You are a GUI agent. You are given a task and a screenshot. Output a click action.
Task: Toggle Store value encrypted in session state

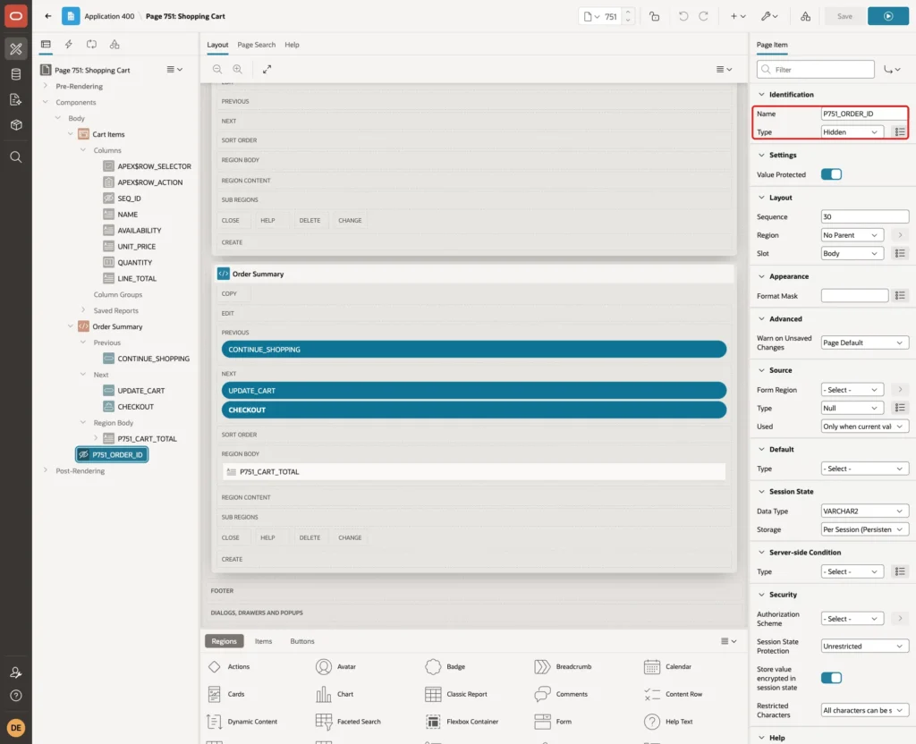(831, 678)
